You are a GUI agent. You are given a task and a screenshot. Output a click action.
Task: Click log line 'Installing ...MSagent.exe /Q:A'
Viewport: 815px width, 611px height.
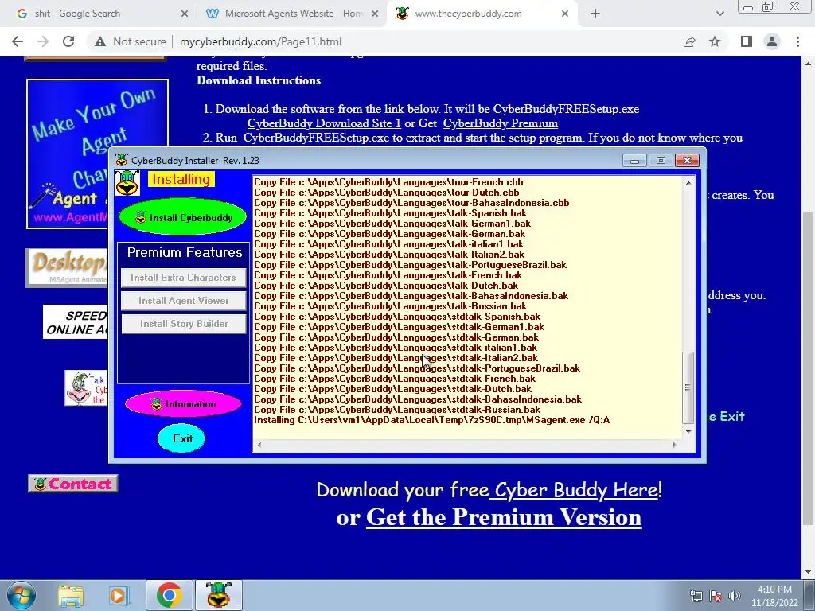[431, 420]
